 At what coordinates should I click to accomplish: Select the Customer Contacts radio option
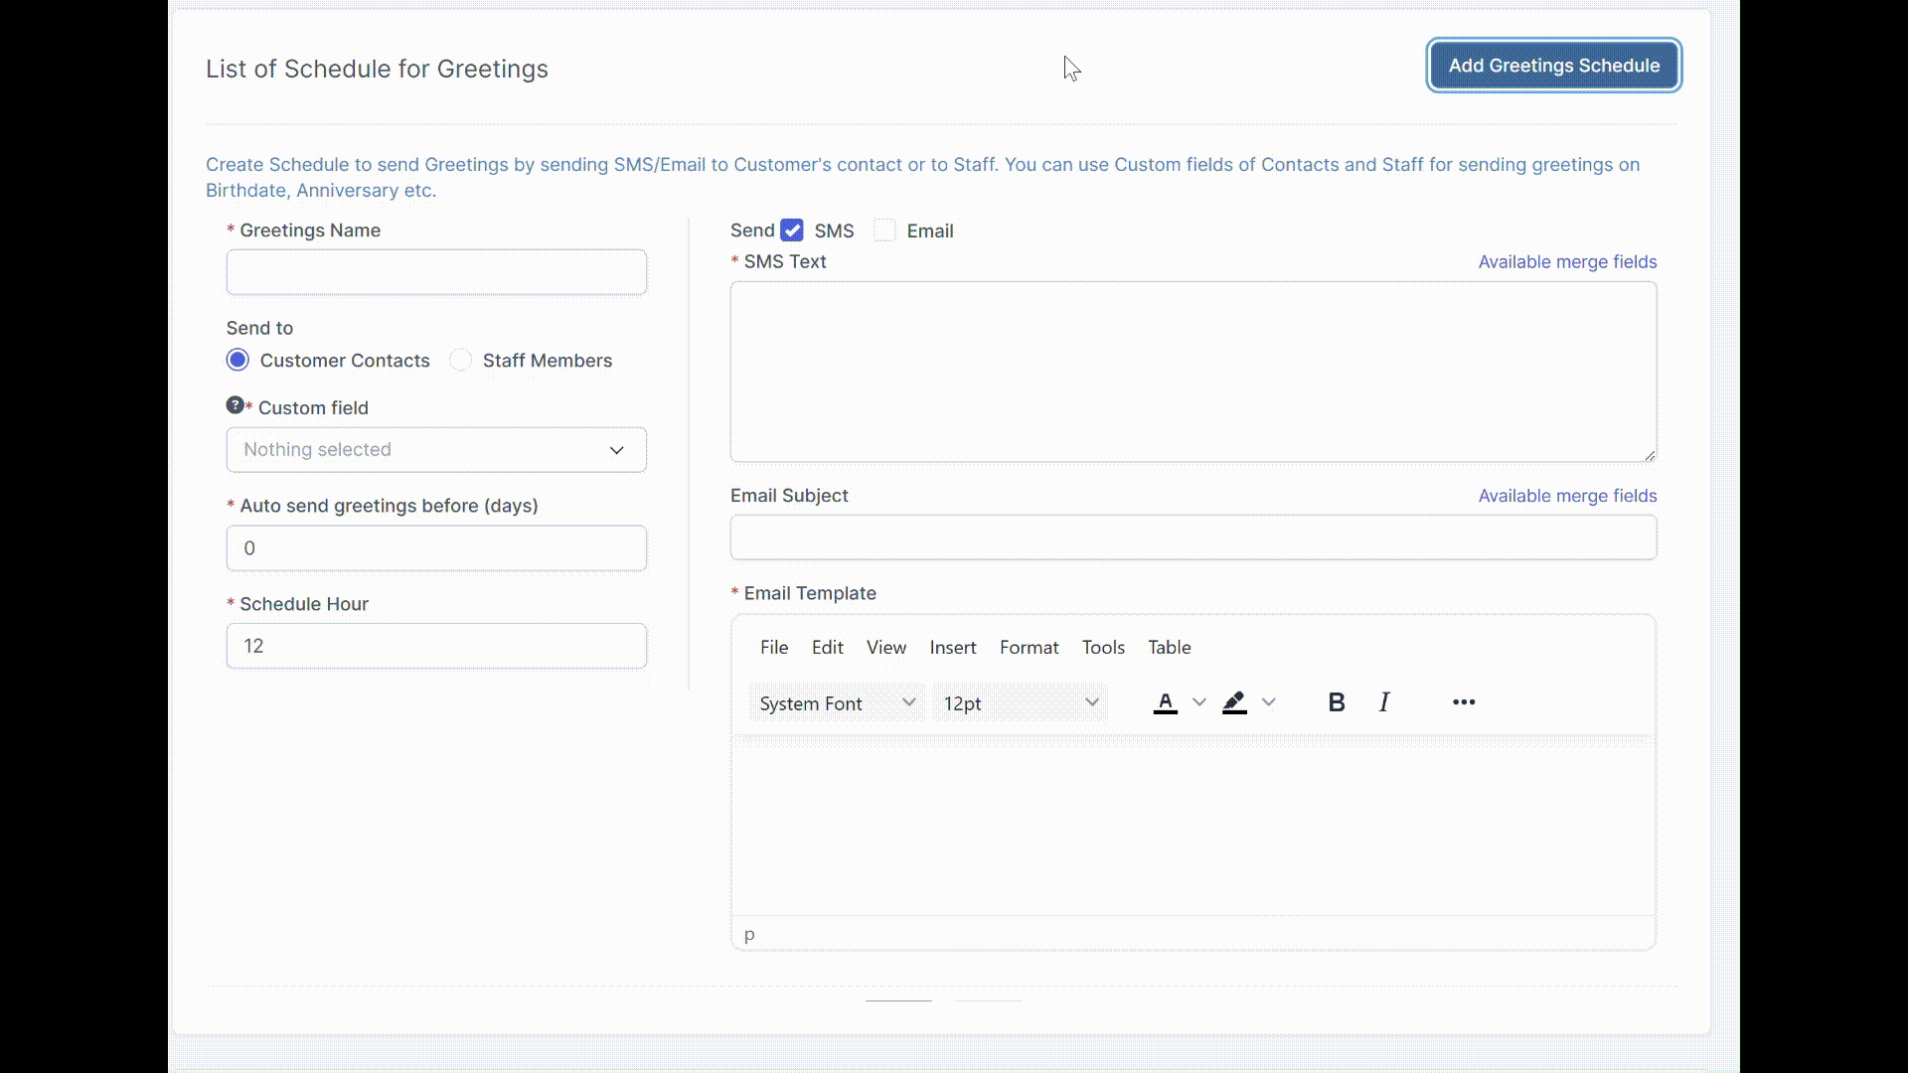click(x=238, y=360)
